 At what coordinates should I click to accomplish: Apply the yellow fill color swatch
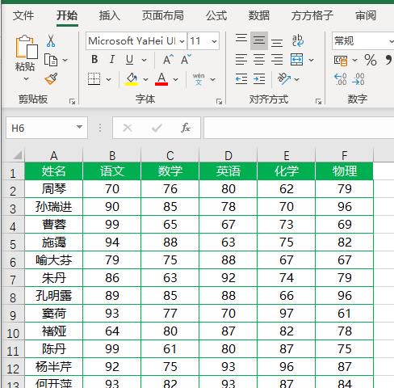coord(132,79)
